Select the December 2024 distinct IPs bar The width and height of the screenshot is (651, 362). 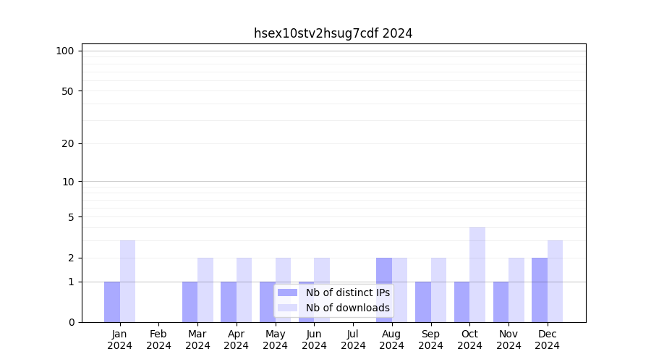point(540,290)
